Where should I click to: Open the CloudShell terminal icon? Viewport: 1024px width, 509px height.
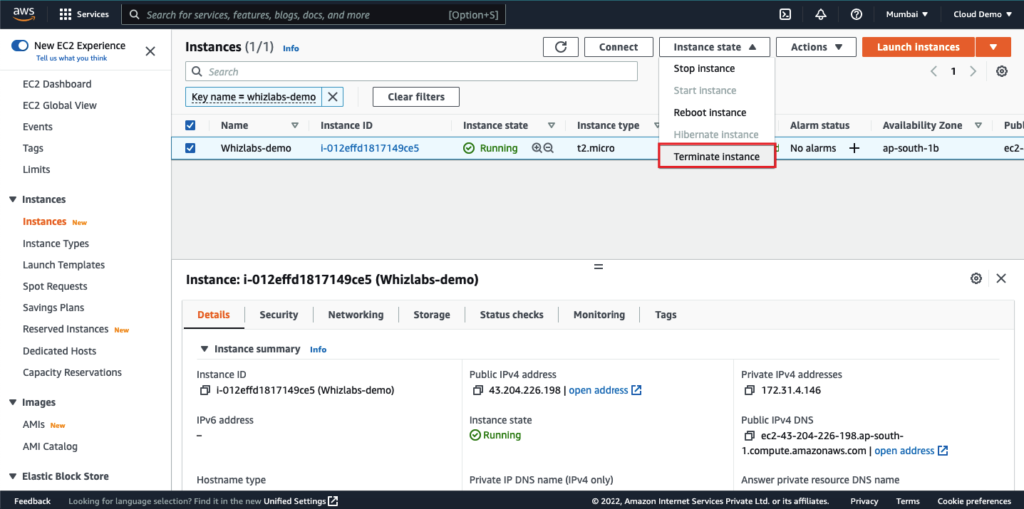pyautogui.click(x=785, y=14)
